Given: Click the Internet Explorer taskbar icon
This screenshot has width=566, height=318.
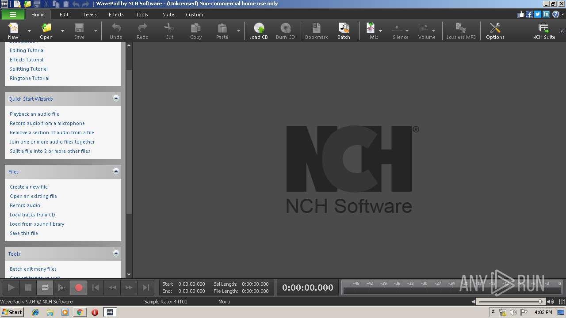Looking at the screenshot, I should [x=35, y=312].
